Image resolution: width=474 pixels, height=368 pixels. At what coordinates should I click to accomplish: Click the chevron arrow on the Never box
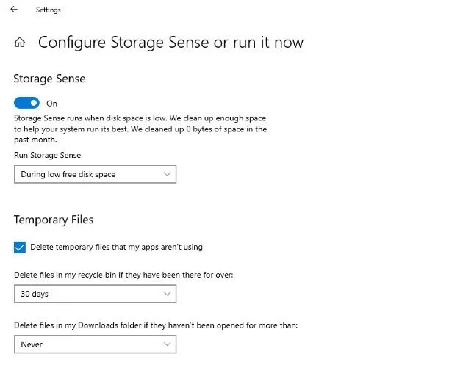pyautogui.click(x=167, y=344)
